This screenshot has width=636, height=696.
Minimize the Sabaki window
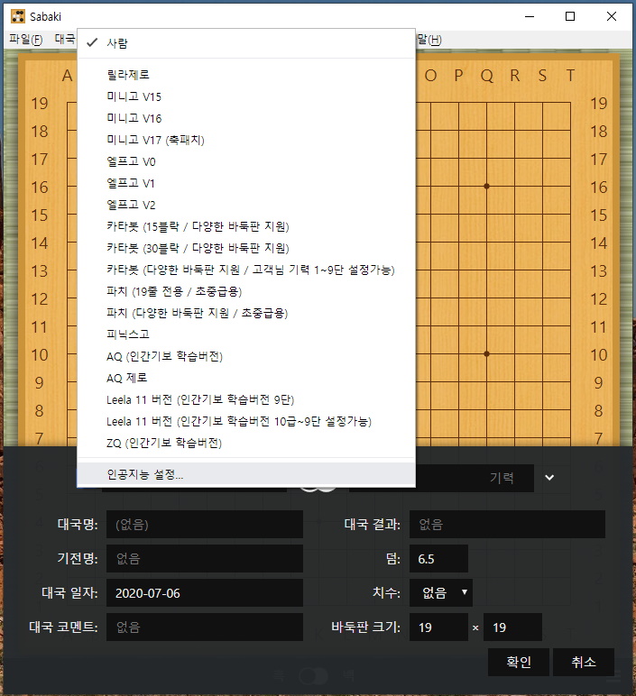(530, 16)
